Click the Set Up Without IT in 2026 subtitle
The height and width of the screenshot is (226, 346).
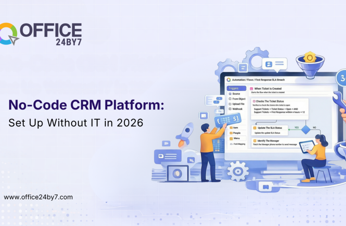pyautogui.click(x=76, y=123)
